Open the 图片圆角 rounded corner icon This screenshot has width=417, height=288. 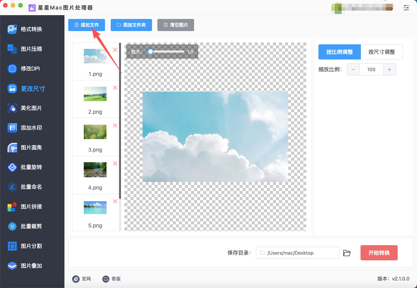tap(12, 147)
